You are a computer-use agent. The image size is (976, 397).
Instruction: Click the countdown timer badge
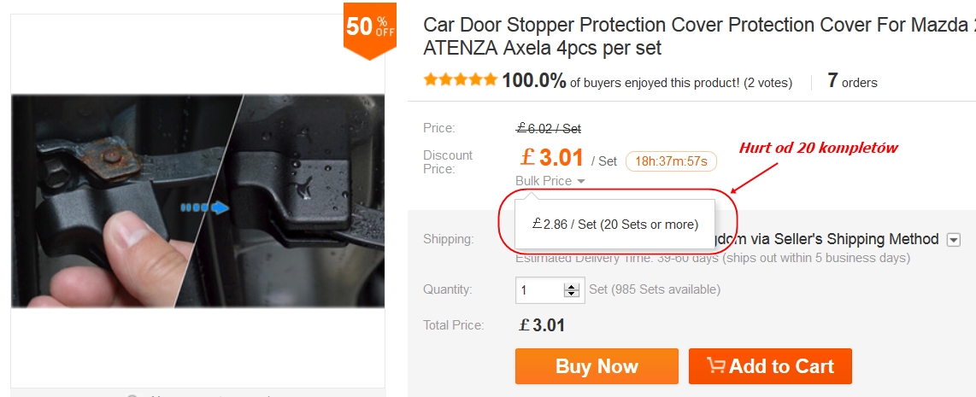click(671, 161)
